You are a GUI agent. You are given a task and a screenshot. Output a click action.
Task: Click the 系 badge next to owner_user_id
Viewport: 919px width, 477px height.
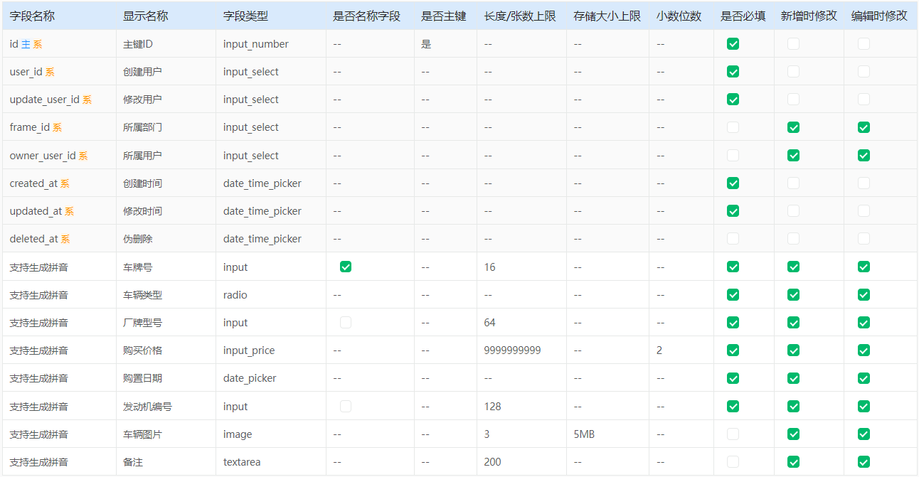(83, 156)
